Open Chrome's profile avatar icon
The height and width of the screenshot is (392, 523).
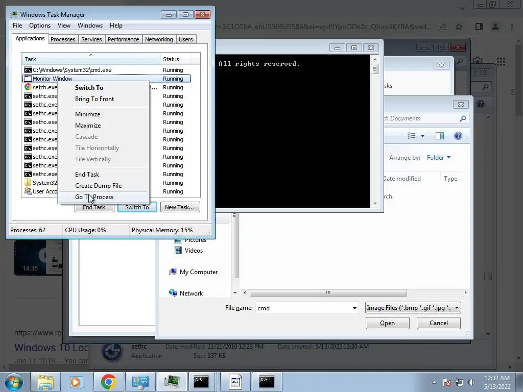coord(495,27)
